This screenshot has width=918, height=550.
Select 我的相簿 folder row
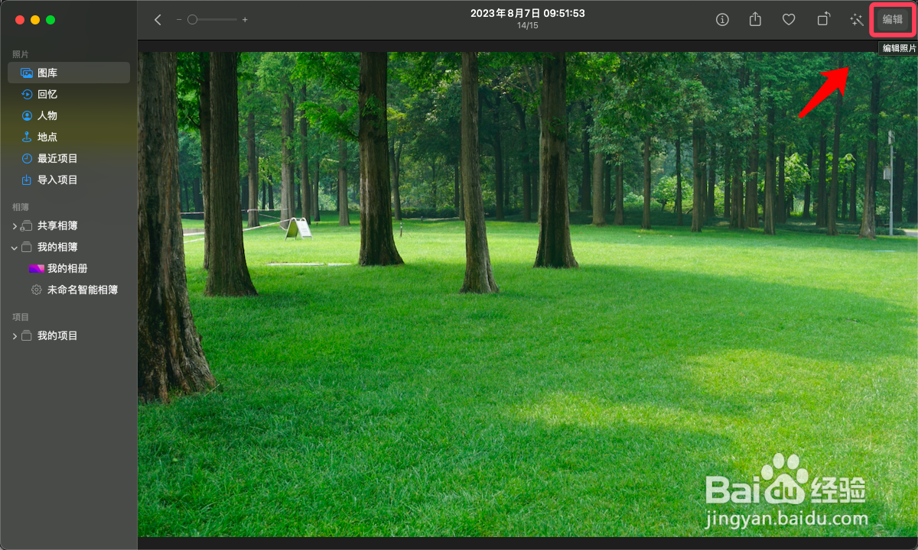(x=69, y=247)
